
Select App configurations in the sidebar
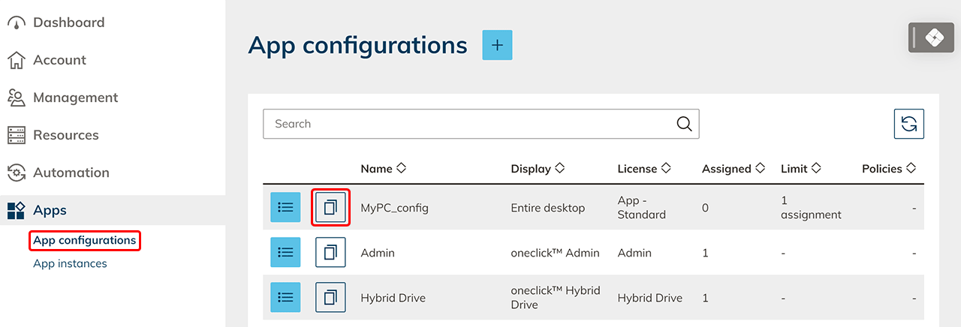pos(85,240)
